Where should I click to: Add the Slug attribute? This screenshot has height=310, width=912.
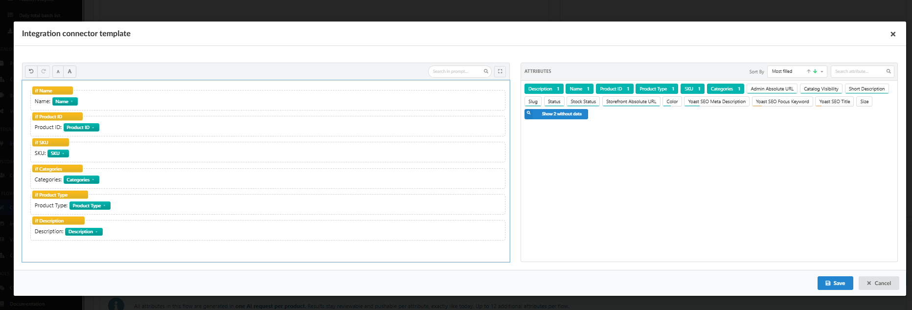pos(533,102)
